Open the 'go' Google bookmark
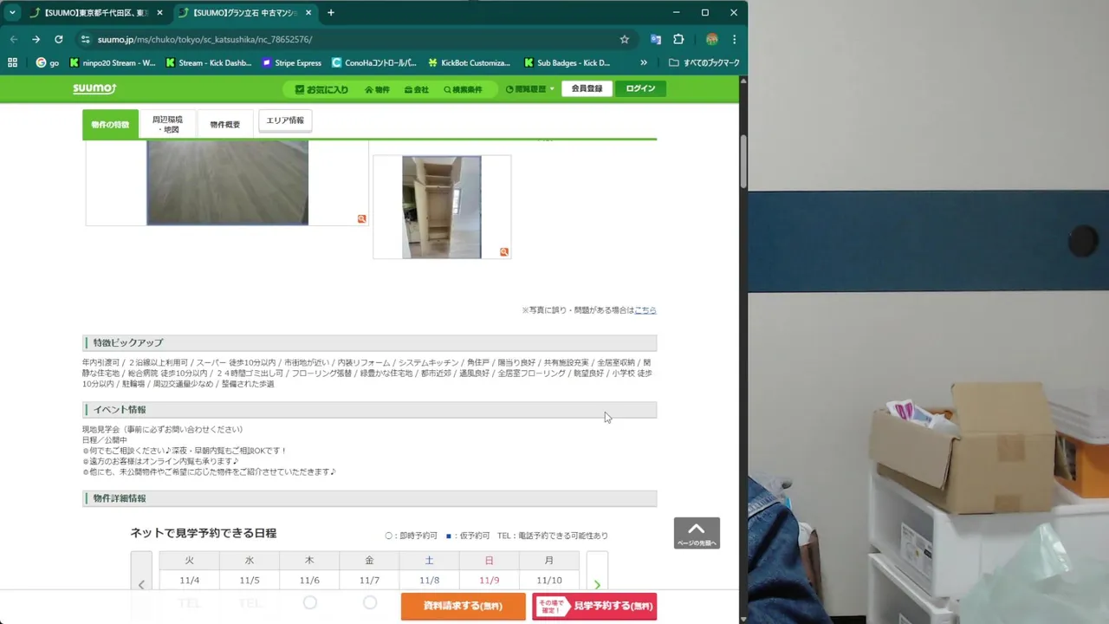Image resolution: width=1109 pixels, height=624 pixels. point(48,62)
